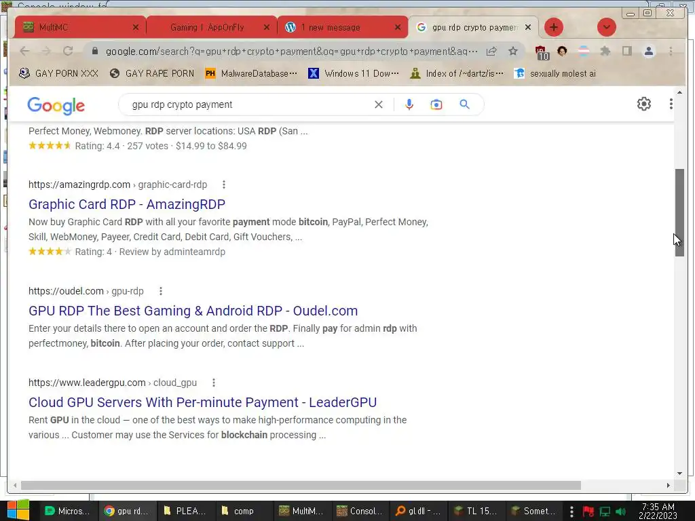The image size is (695, 521).
Task: Switch to the MultiMC browser tab
Action: (x=80, y=27)
